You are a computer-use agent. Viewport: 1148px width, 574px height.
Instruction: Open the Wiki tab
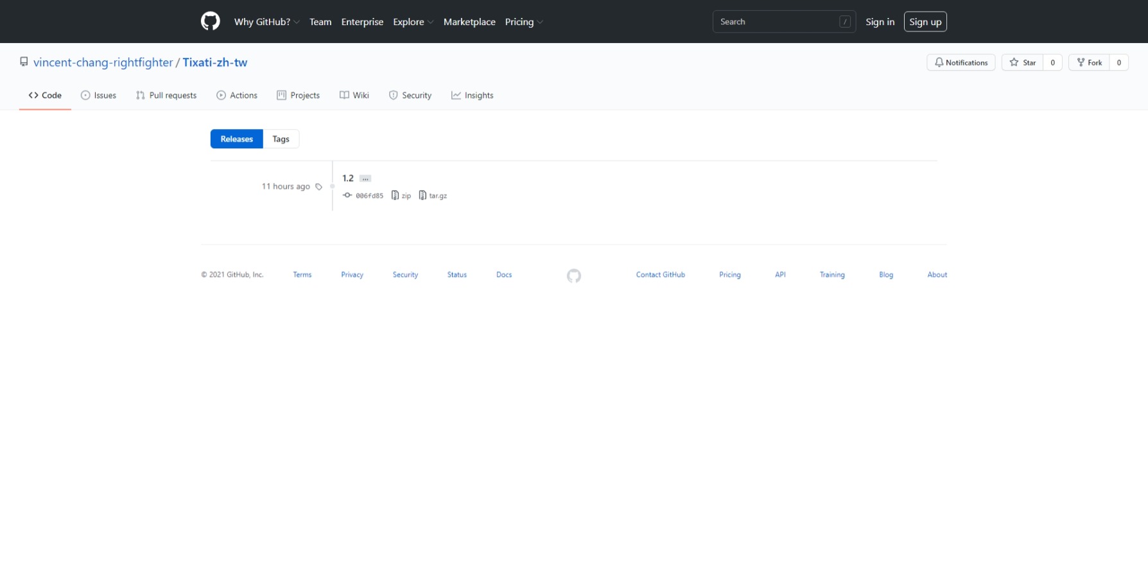tap(354, 95)
